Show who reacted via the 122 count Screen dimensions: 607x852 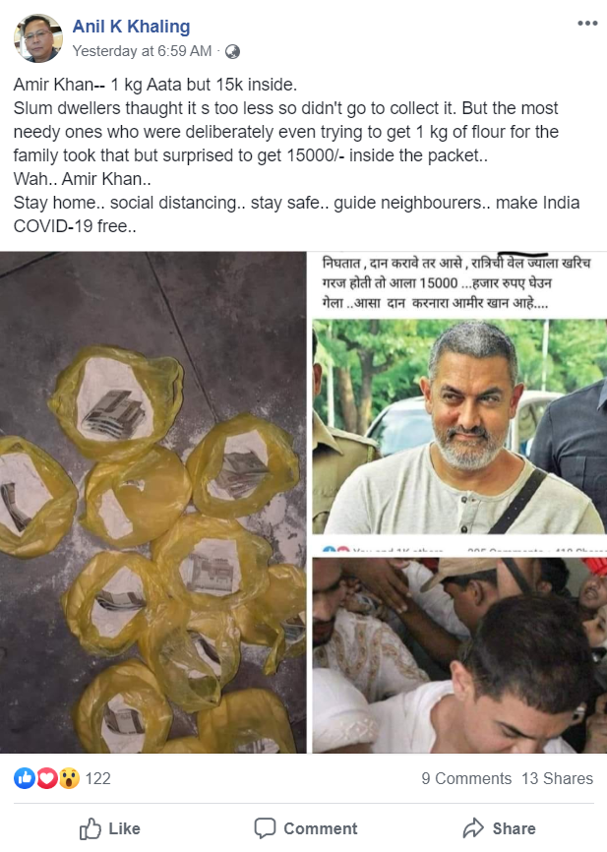point(97,778)
